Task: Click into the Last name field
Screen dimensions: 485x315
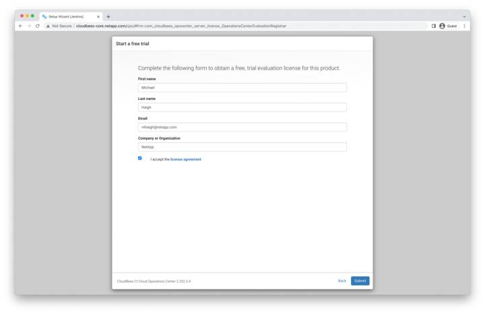Action: (x=242, y=107)
